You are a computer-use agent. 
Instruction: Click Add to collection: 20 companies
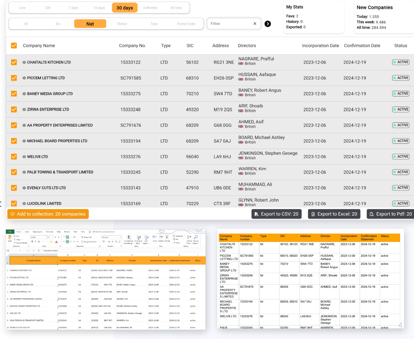click(x=48, y=214)
